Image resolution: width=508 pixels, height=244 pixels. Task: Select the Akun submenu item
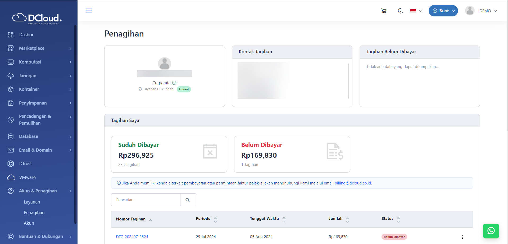click(29, 223)
